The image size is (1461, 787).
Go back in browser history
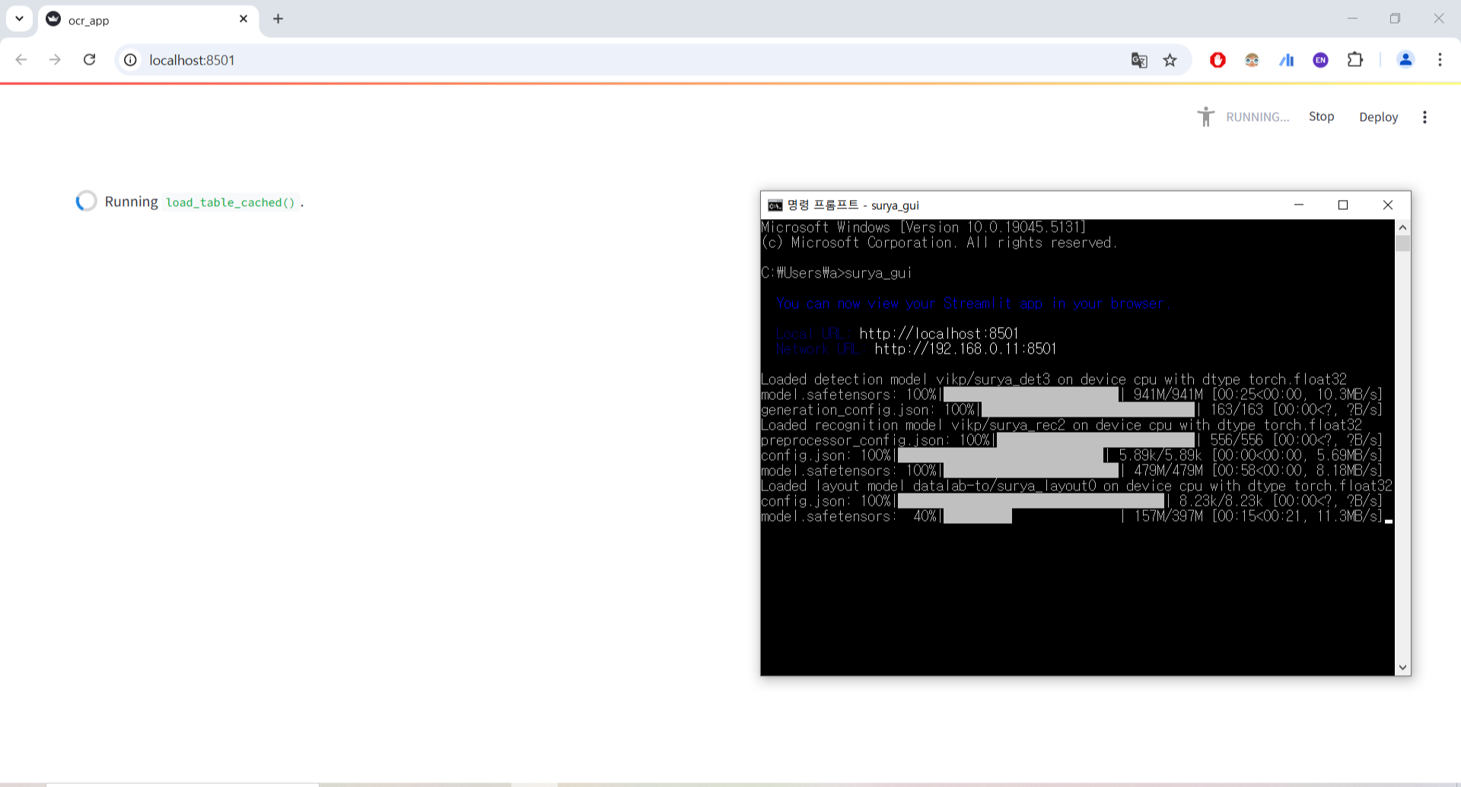[21, 59]
